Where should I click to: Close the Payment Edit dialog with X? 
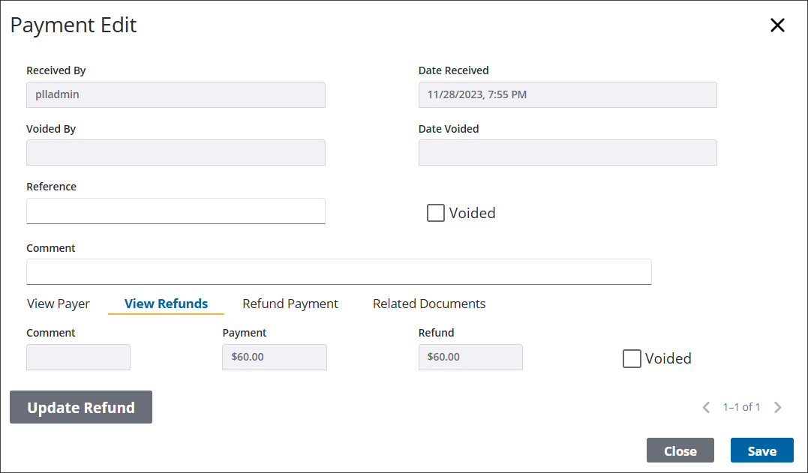click(x=777, y=25)
